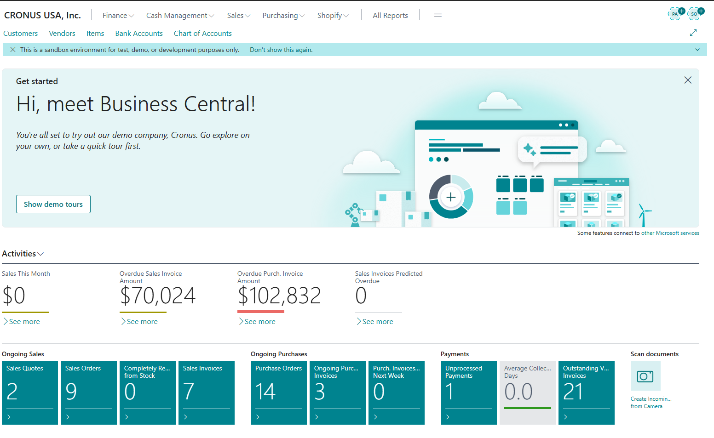Click Don't show this again link
Viewport: 714px width, 438px height.
281,49
